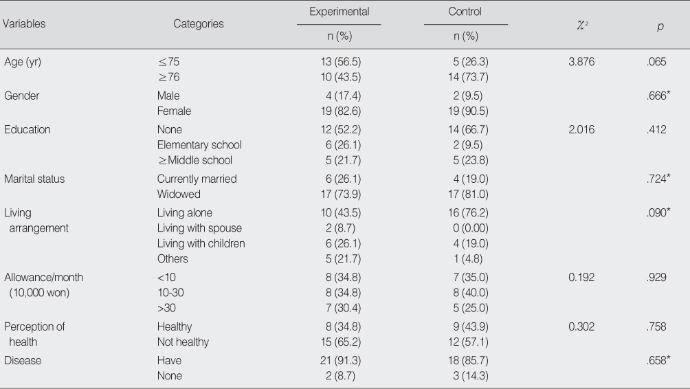Image resolution: width=690 pixels, height=389 pixels.
Task: Select the Living arrangement label
Action: click(36, 221)
